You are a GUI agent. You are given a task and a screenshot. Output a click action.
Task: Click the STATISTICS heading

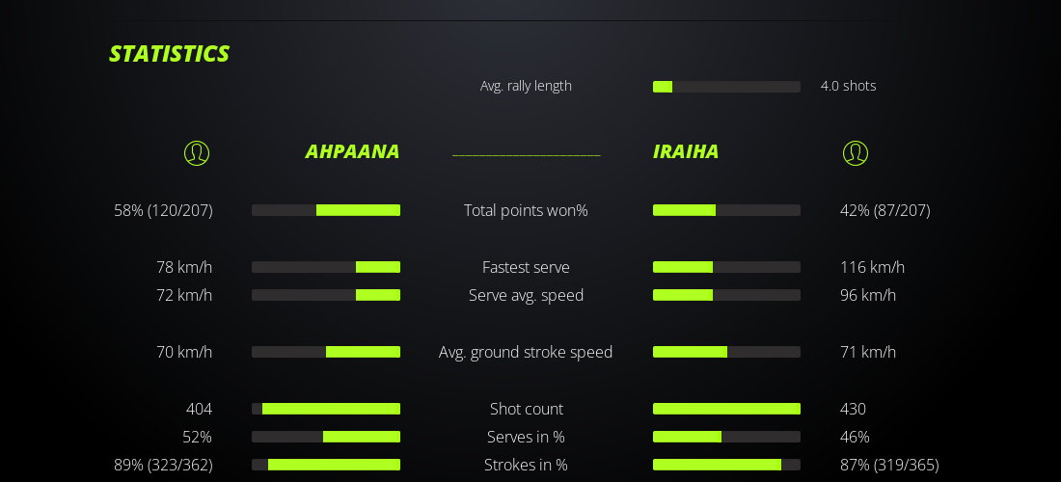click(x=169, y=54)
